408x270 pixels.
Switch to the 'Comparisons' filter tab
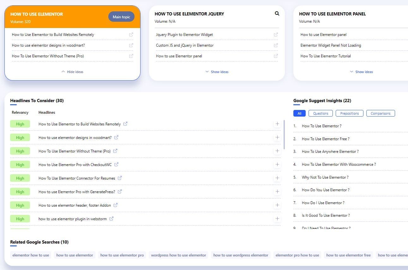380,113
